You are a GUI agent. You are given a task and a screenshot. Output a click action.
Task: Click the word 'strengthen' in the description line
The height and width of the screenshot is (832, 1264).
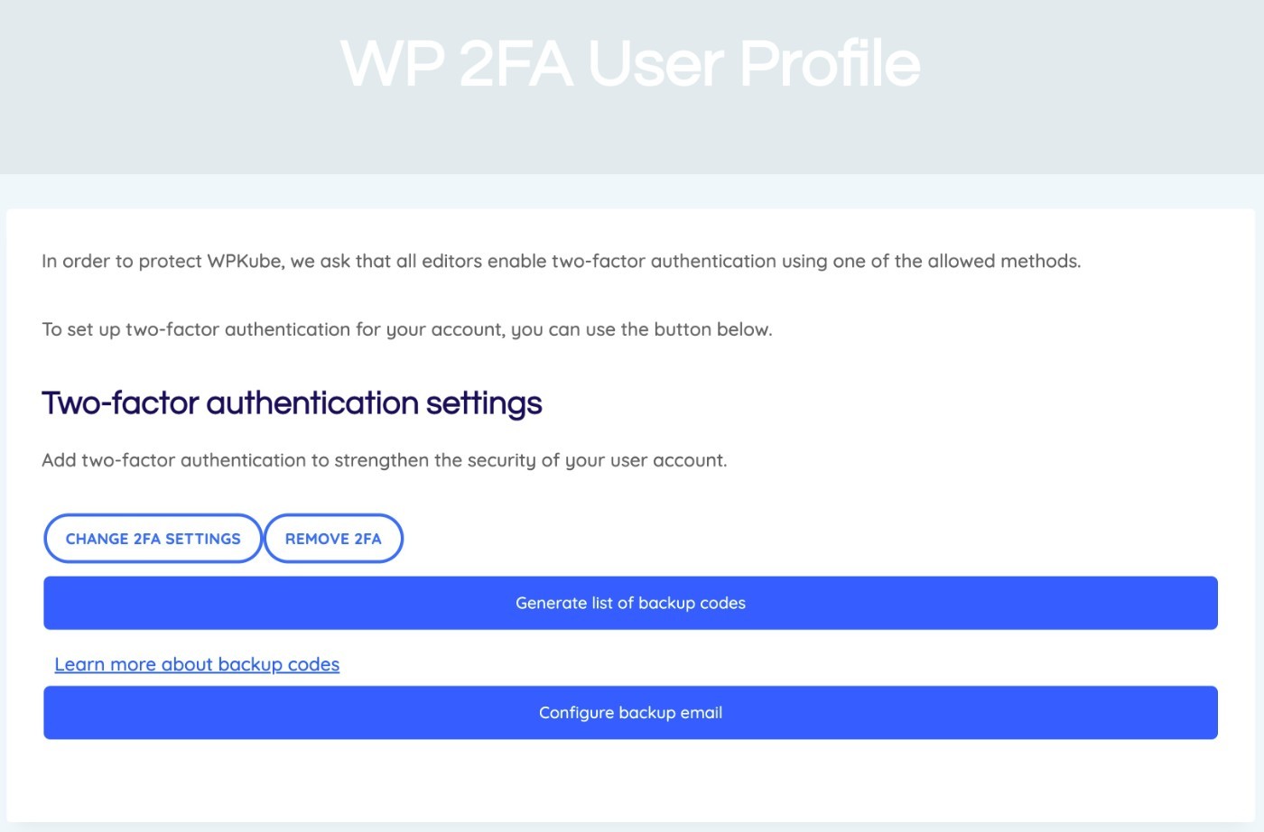(x=381, y=460)
